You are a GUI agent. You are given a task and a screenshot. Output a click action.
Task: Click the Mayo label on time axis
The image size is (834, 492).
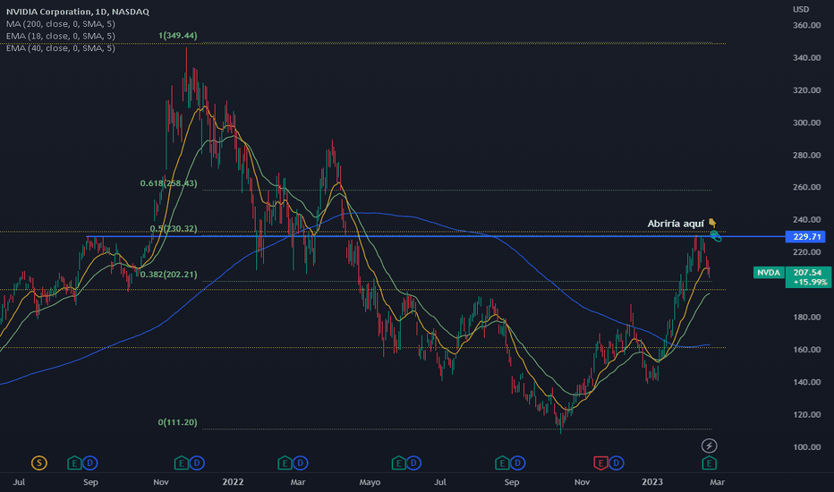click(x=370, y=482)
